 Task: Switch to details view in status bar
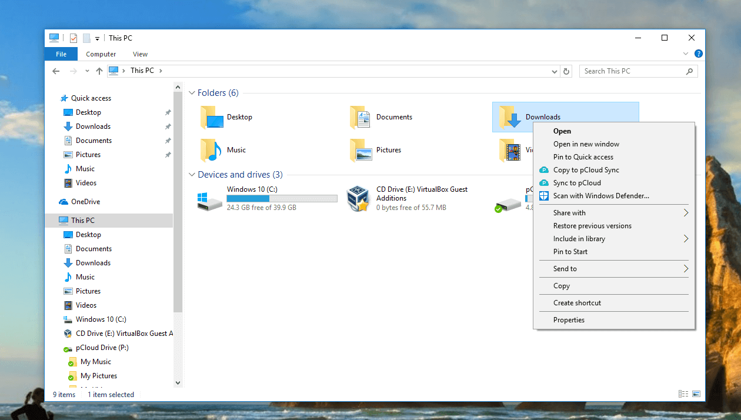683,394
